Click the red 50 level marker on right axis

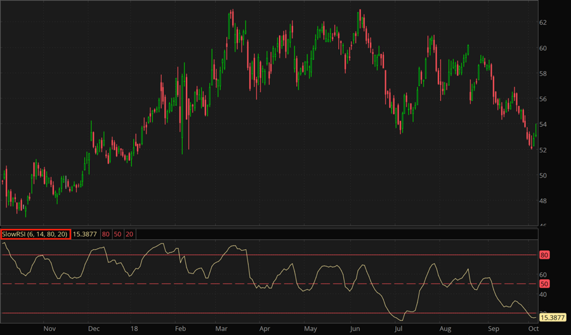click(x=544, y=284)
